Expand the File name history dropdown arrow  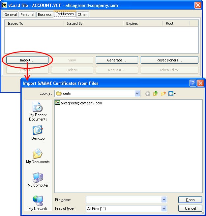tap(164, 199)
